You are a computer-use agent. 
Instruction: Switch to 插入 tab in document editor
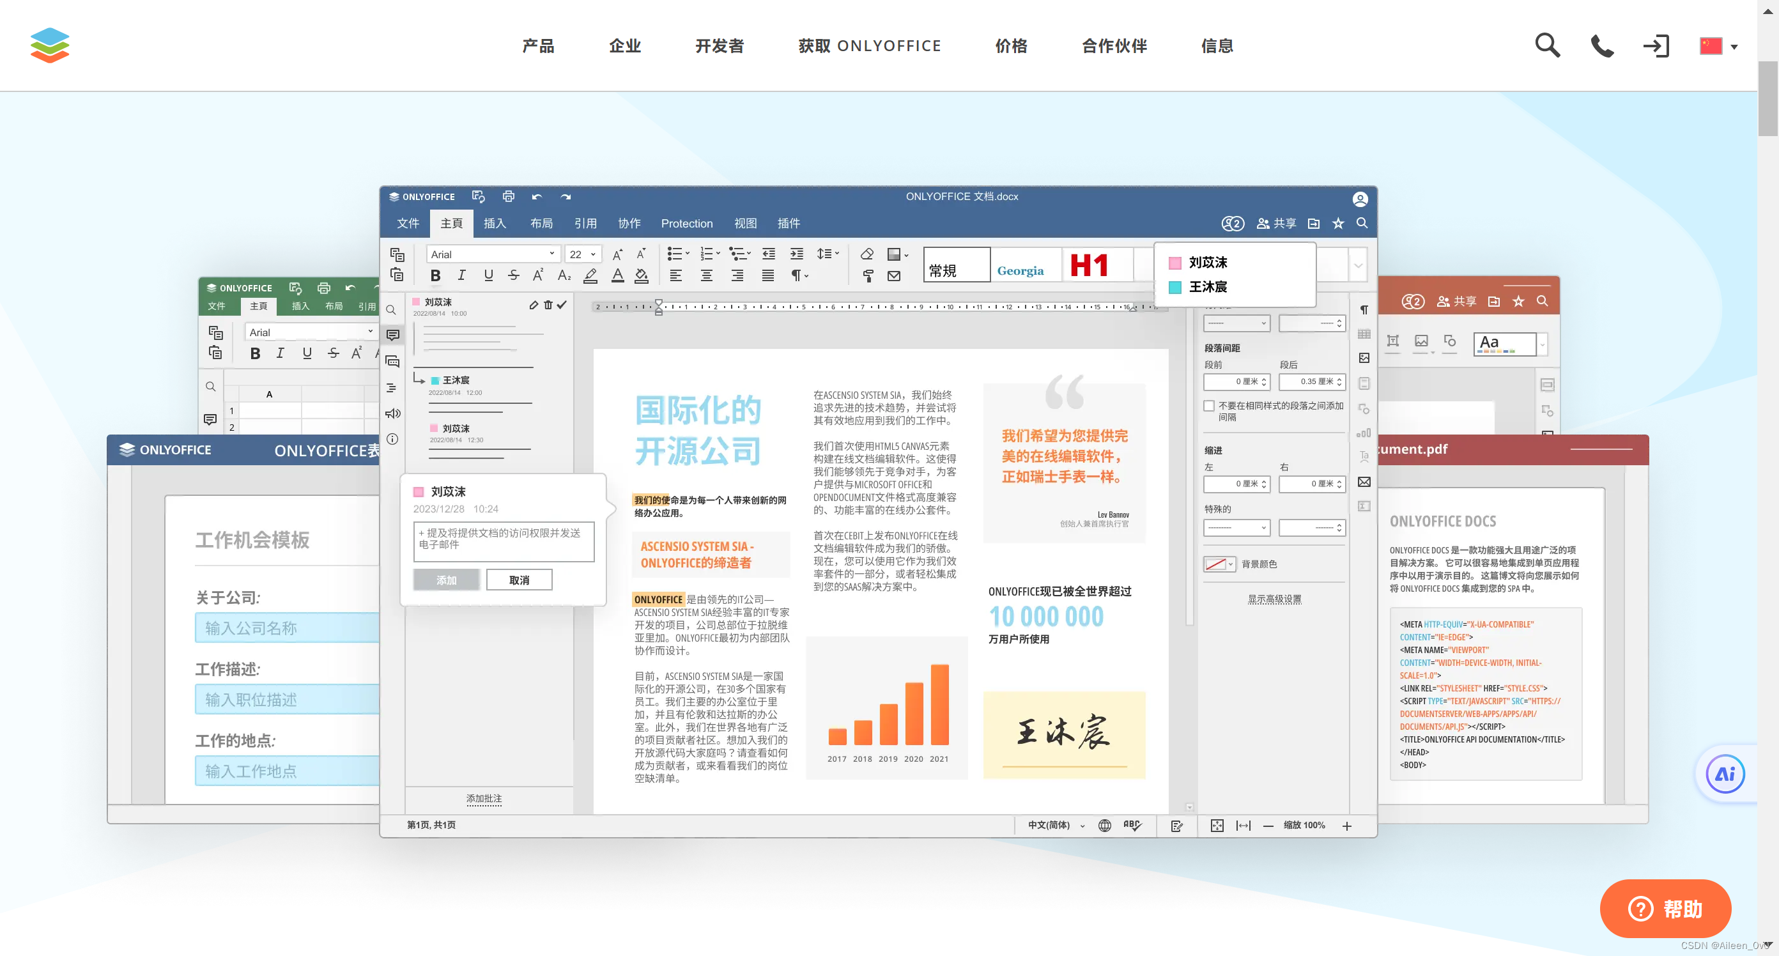click(495, 223)
